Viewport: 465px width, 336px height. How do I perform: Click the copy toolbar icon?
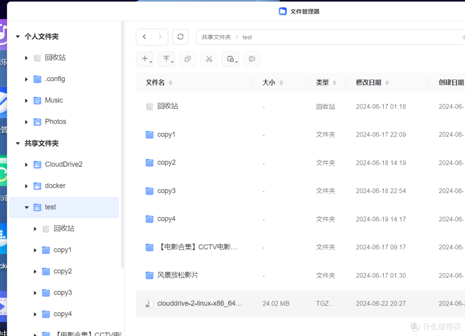(187, 59)
